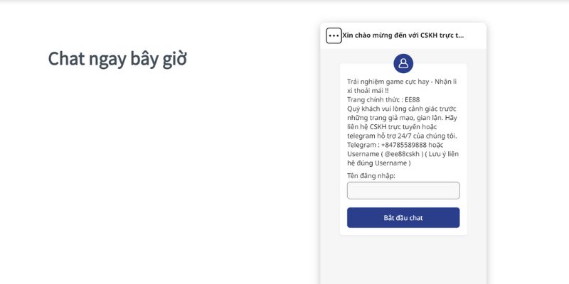Click the "Trang chính thức" label text
The width and height of the screenshot is (569, 284).
point(374,99)
